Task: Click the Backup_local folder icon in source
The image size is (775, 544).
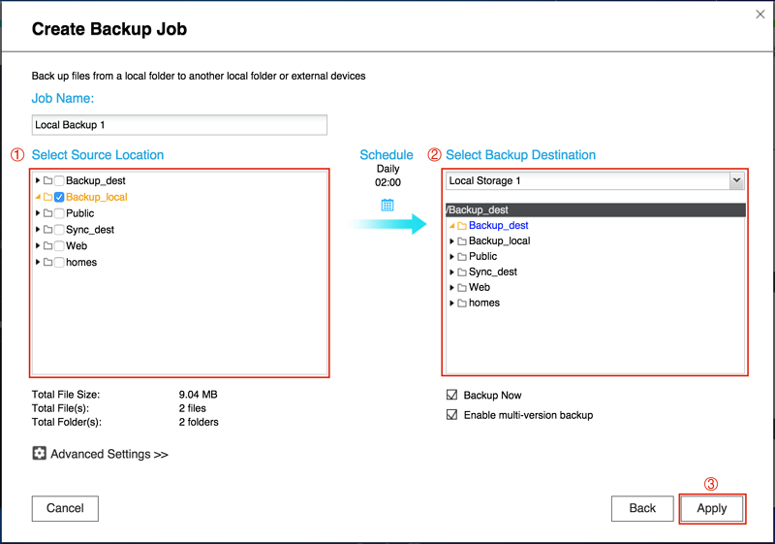Action: pos(47,197)
